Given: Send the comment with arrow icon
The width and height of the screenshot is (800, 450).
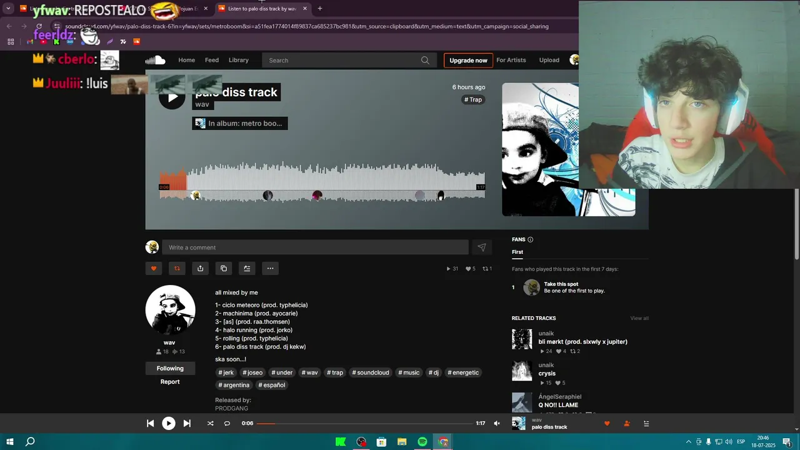Looking at the screenshot, I should (481, 247).
